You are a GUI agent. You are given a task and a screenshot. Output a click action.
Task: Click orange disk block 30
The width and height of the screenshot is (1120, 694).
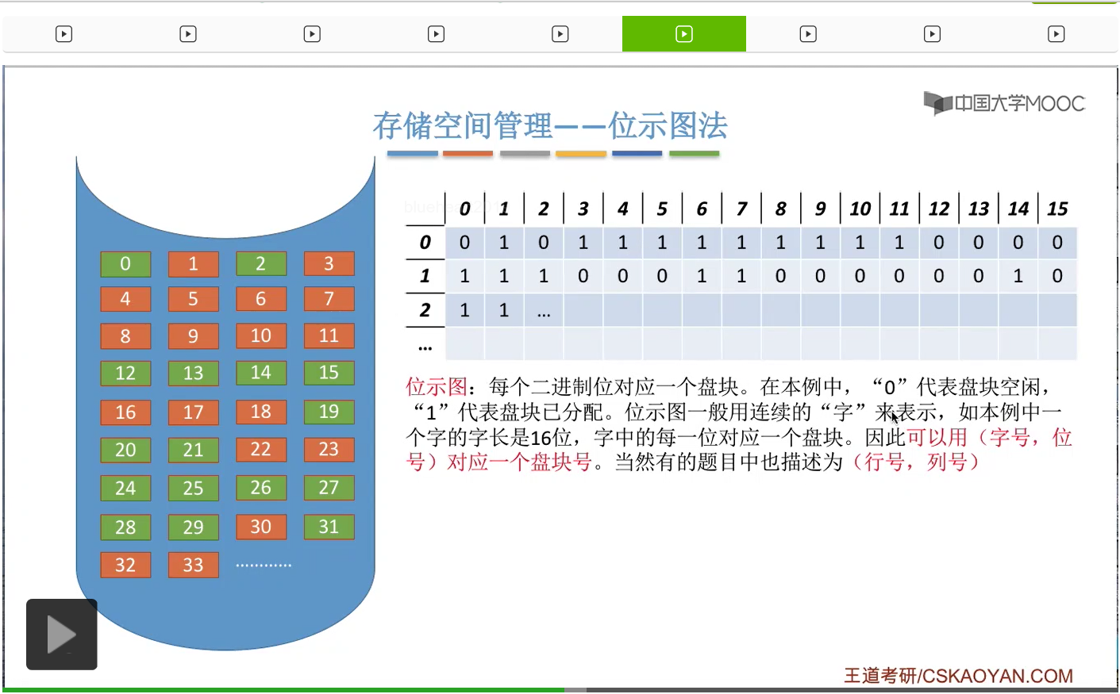coord(261,527)
